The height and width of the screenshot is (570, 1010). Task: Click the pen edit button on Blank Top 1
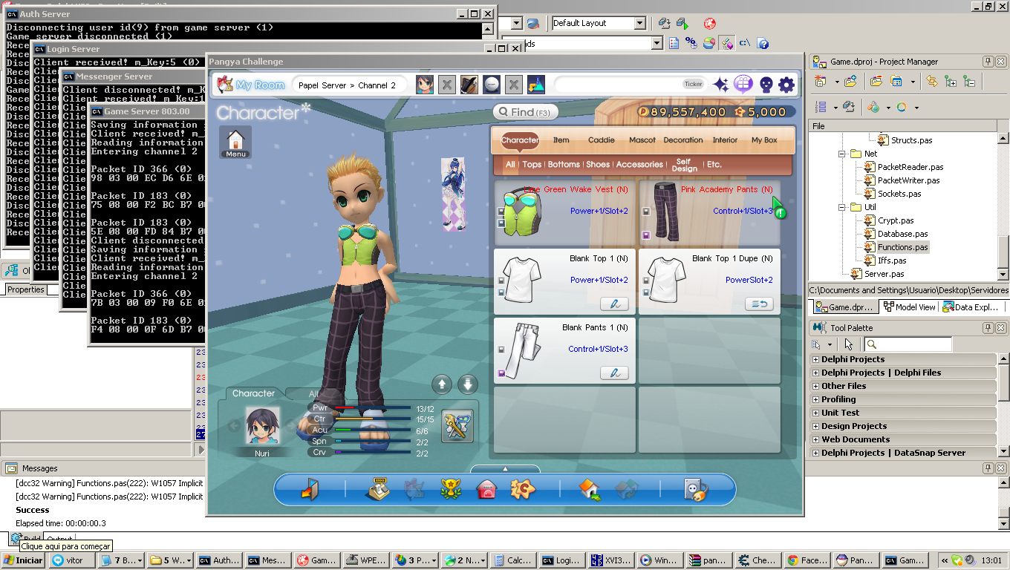[614, 304]
